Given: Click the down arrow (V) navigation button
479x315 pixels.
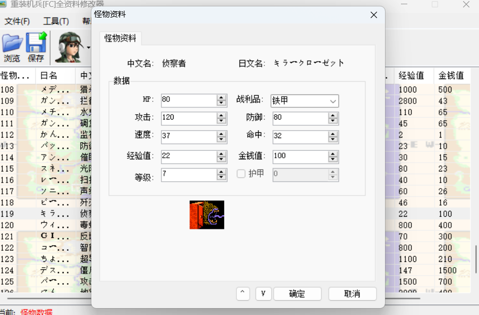Looking at the screenshot, I should [263, 294].
